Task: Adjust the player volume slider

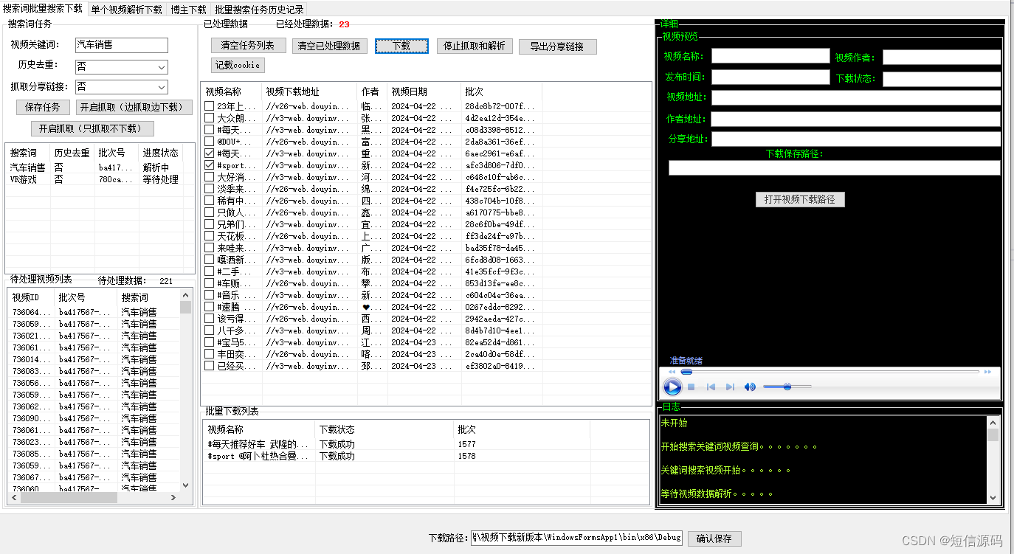Action: (x=787, y=387)
